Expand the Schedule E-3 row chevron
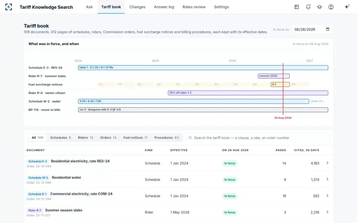Viewport: 357px width, 223px height. click(327, 163)
